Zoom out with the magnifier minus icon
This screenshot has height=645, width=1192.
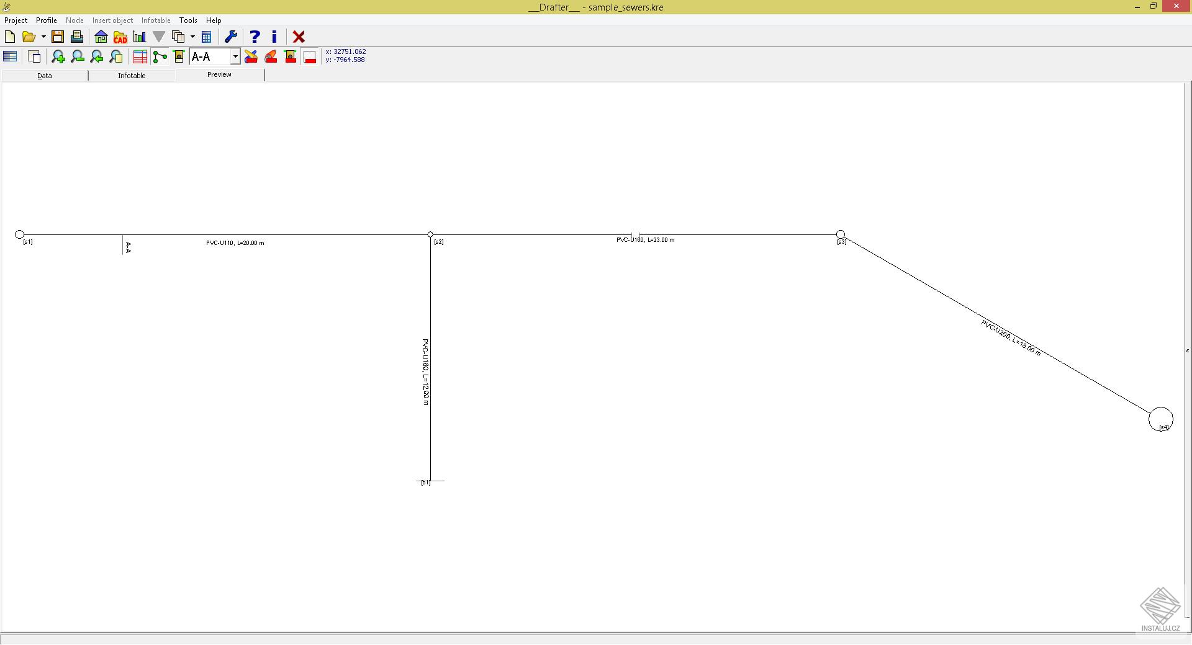click(x=78, y=56)
